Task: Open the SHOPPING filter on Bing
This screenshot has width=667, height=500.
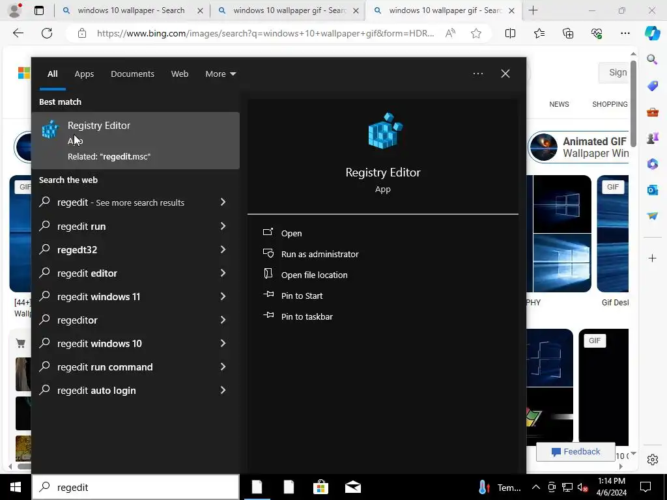Action: (610, 104)
